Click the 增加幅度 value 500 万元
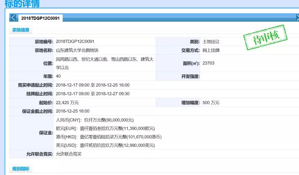The height and width of the screenshot is (175, 299). (x=211, y=103)
